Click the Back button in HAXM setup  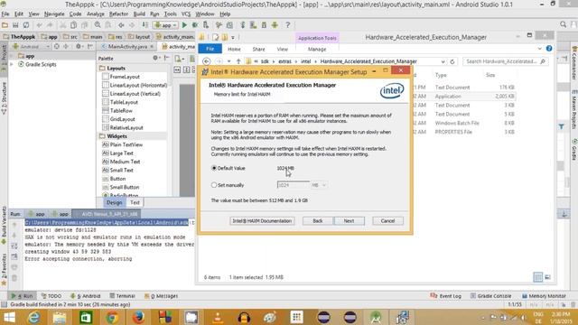(318, 220)
